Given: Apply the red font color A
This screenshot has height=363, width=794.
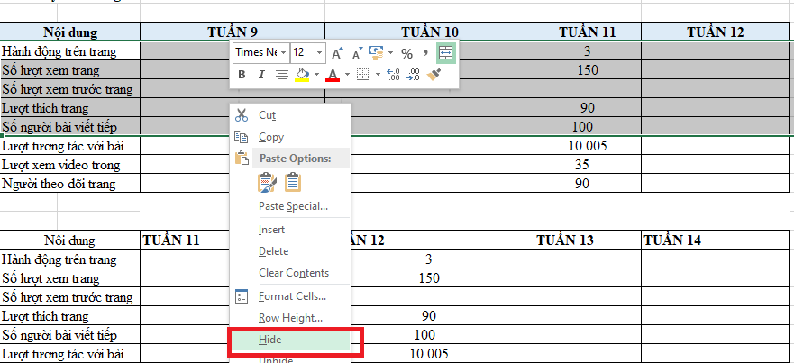Looking at the screenshot, I should (x=333, y=75).
